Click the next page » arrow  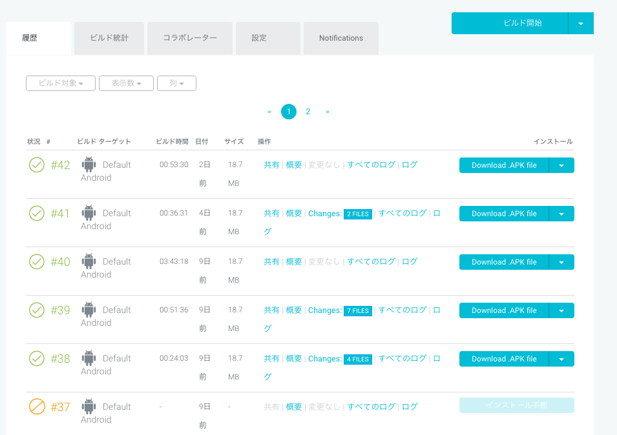coord(328,112)
